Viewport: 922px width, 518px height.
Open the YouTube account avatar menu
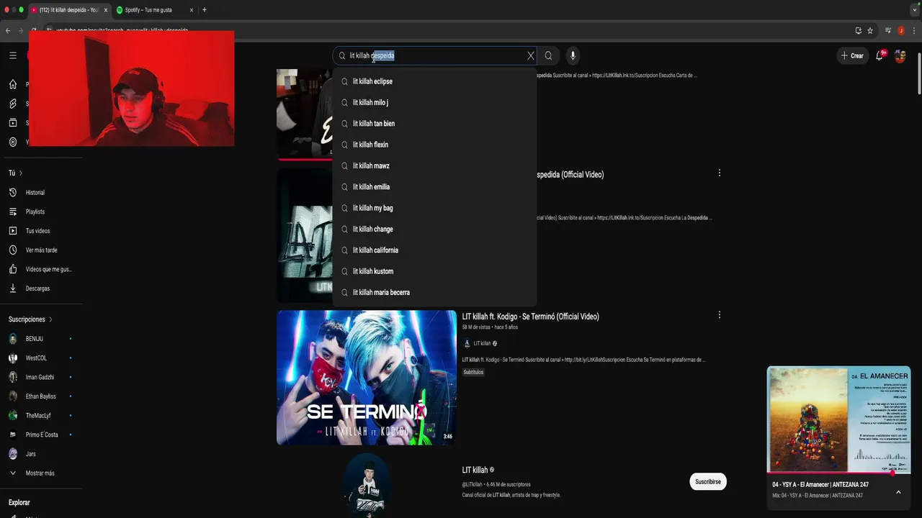point(900,55)
